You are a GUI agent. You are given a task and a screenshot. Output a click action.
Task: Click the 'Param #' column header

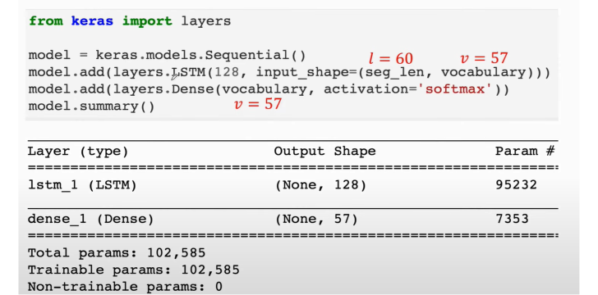pyautogui.click(x=525, y=151)
